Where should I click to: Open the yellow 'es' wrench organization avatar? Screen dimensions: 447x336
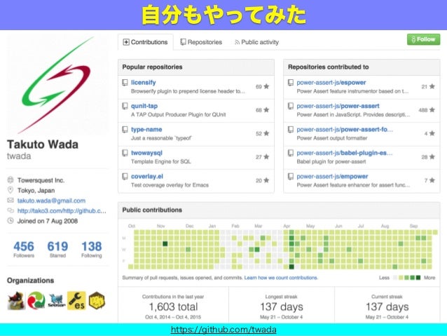pyautogui.click(x=76, y=301)
